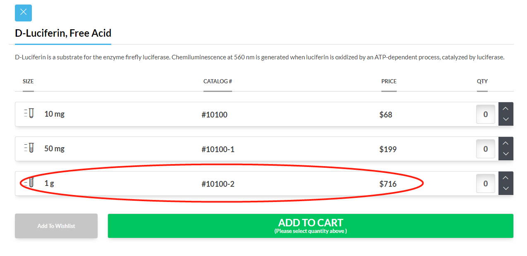Decrease quantity for 10 mg size
The image size is (527, 256).
point(506,120)
